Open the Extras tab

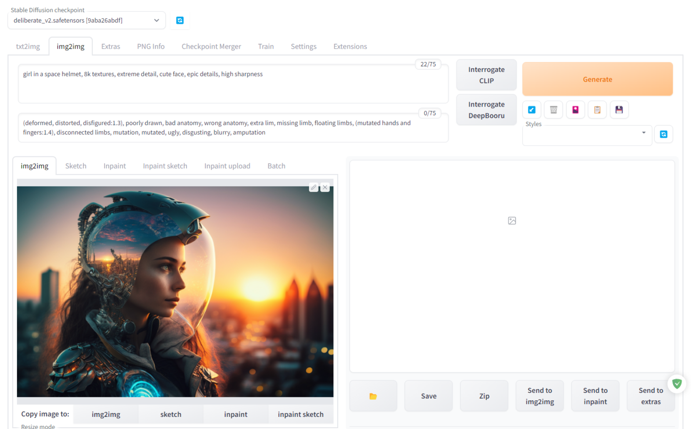click(111, 46)
